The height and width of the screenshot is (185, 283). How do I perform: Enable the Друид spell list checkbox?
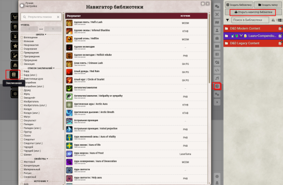[22, 90]
